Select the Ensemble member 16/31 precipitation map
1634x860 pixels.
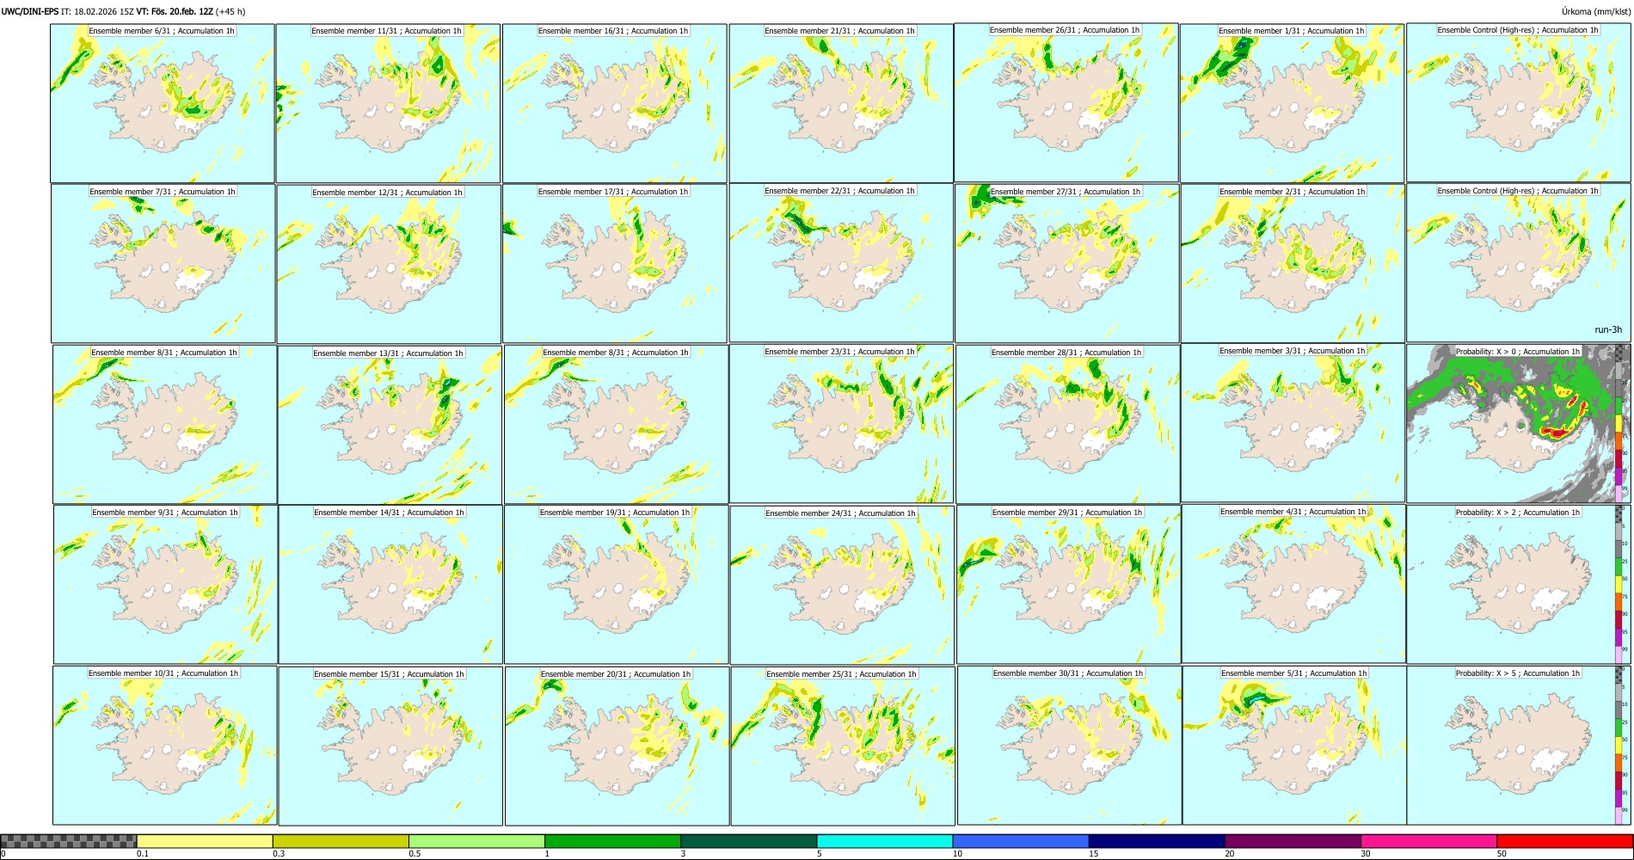pos(614,103)
